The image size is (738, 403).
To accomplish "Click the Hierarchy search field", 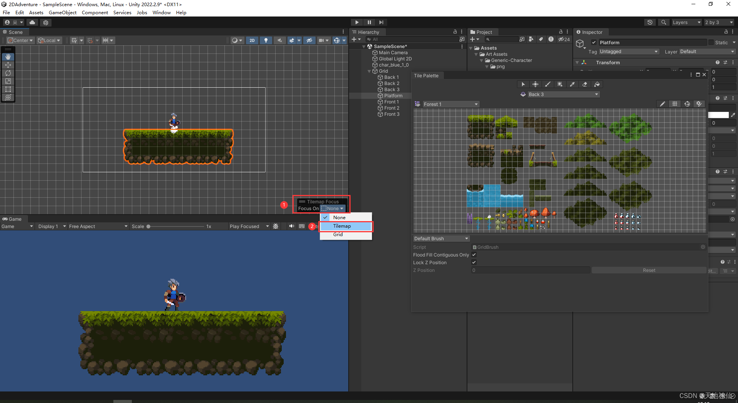I will (412, 39).
